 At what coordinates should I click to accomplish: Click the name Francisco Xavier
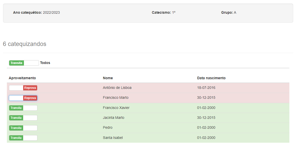click(x=116, y=108)
